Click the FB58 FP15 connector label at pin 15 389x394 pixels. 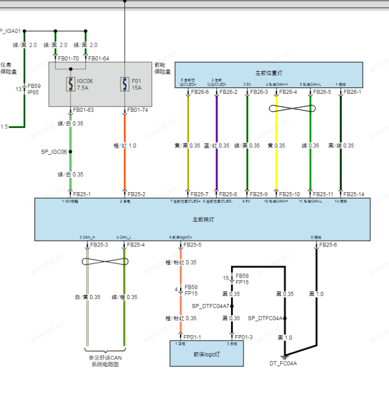coord(242,279)
